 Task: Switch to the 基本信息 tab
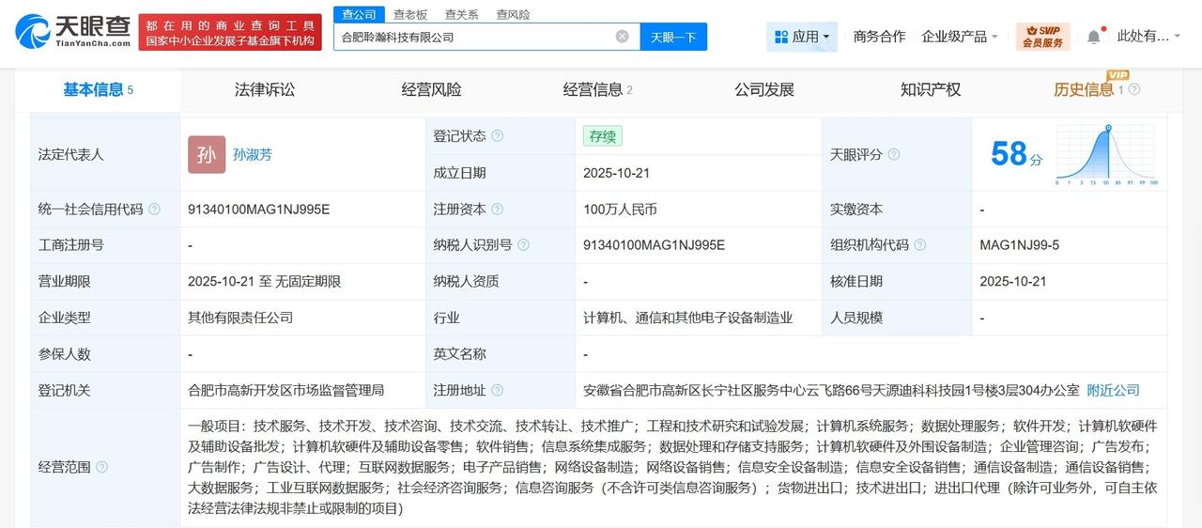pos(99,90)
